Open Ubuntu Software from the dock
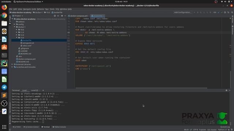 tap(4, 47)
